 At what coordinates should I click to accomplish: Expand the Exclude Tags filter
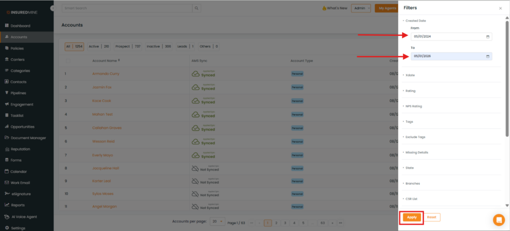click(414, 137)
